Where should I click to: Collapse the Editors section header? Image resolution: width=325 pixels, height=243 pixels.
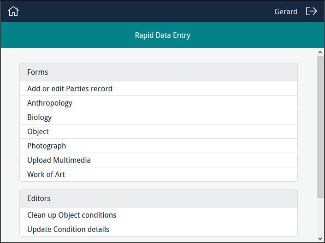pyautogui.click(x=159, y=199)
